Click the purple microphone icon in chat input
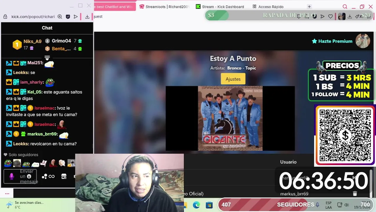 (x=11, y=176)
